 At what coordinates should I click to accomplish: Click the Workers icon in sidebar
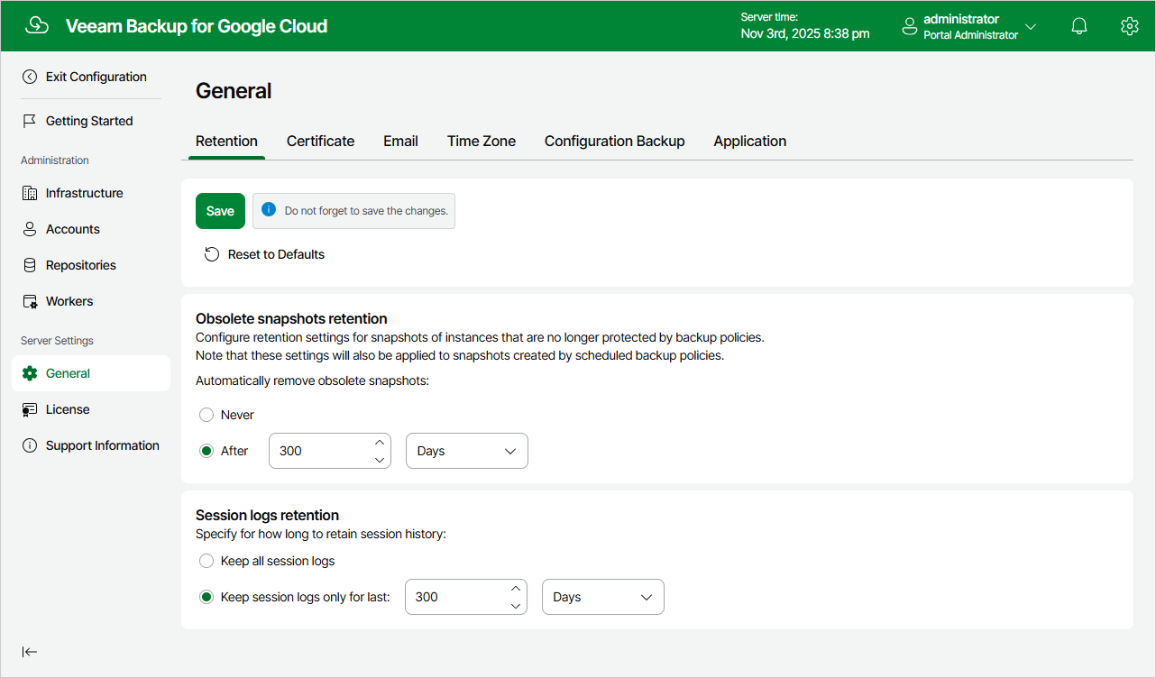30,301
